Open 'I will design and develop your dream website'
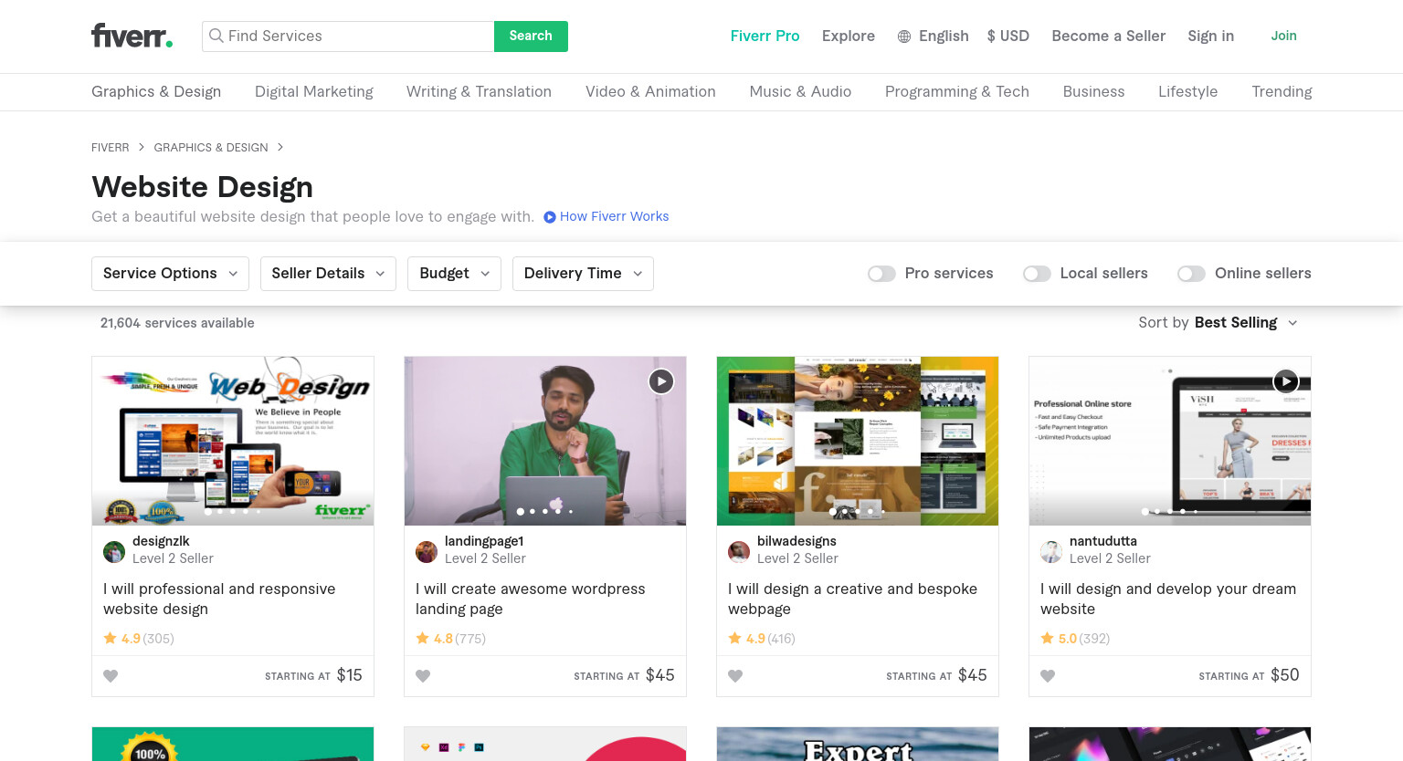 (x=1167, y=599)
